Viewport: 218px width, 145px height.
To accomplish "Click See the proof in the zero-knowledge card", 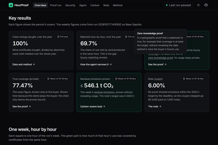I will click(157, 64).
